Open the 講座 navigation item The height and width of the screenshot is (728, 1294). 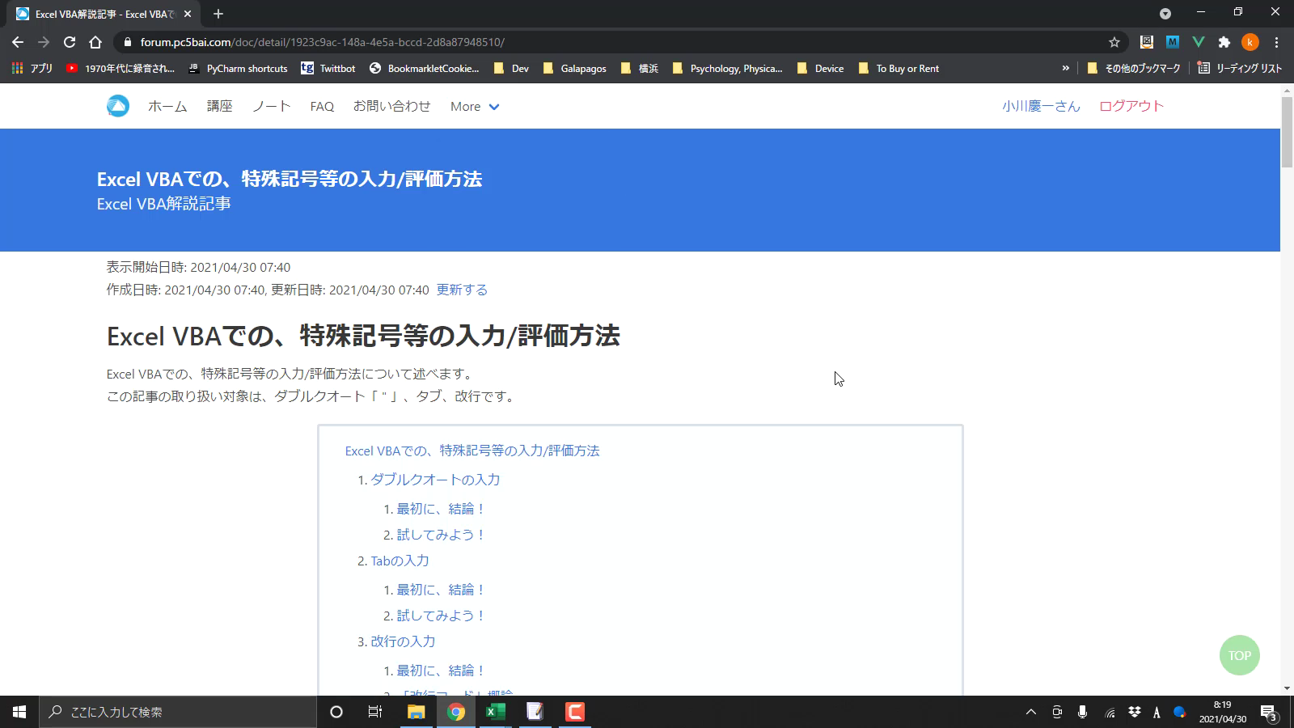tap(219, 106)
